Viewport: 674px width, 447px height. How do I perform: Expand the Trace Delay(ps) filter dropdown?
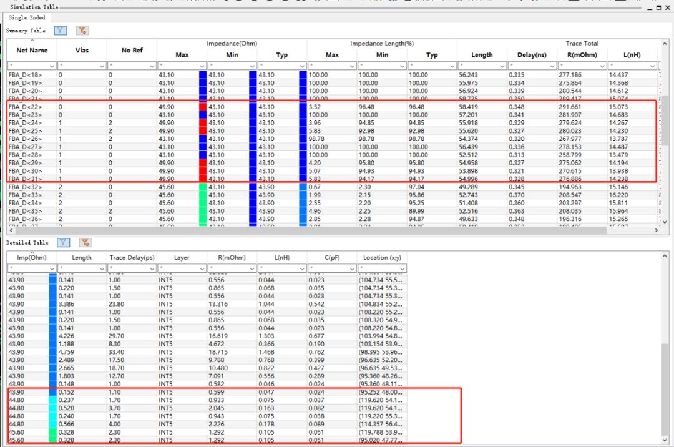pyautogui.click(x=152, y=268)
